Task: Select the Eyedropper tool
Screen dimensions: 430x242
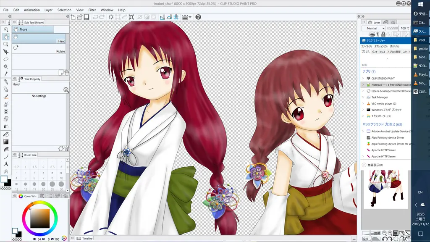Action: tap(6, 74)
